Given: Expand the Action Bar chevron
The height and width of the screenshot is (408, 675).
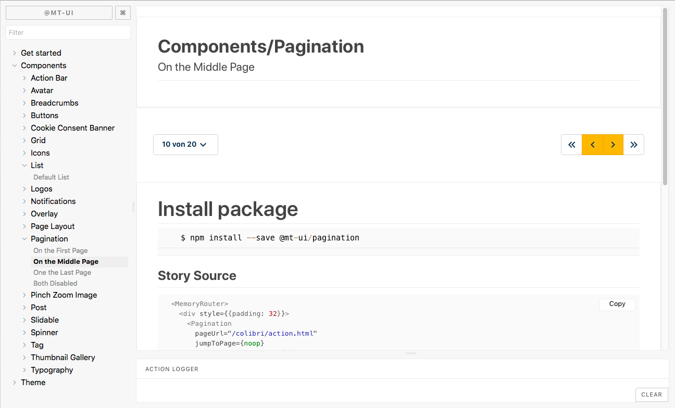Looking at the screenshot, I should pyautogui.click(x=24, y=78).
